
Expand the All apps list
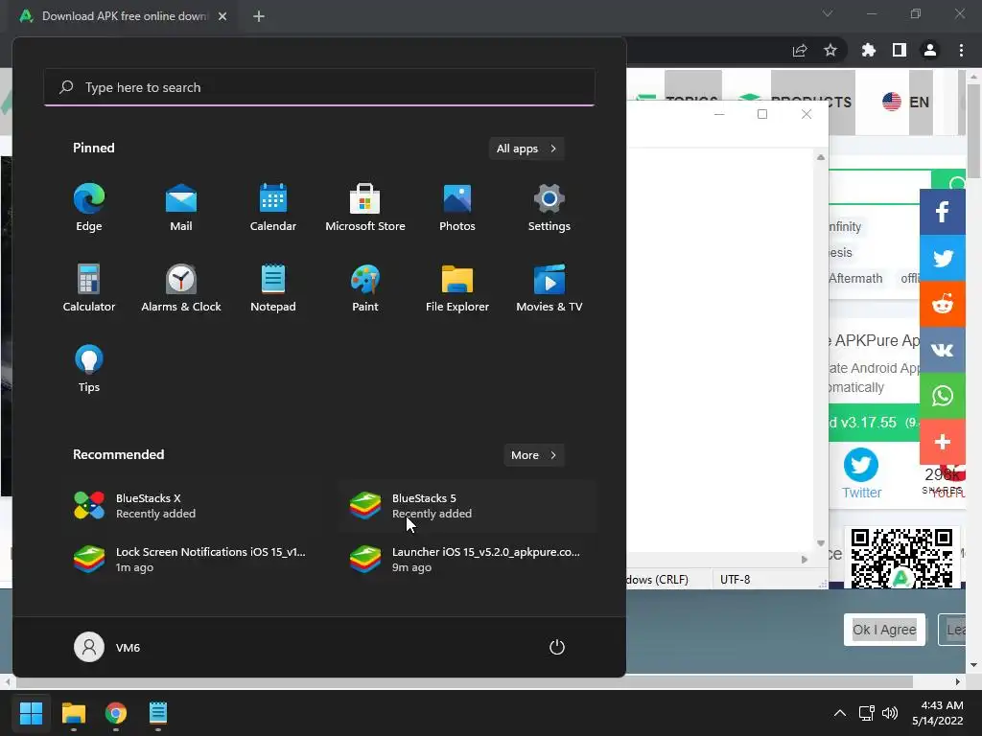click(x=526, y=149)
